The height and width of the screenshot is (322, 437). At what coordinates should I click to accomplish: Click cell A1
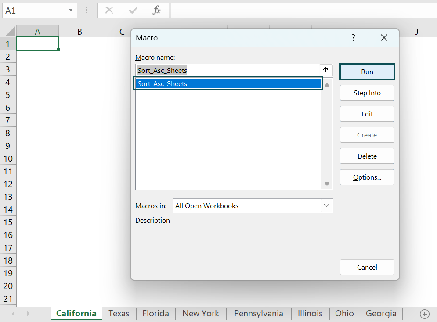click(37, 44)
